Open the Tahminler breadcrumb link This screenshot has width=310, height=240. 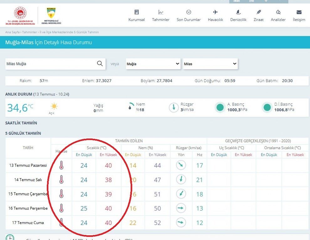tap(29, 32)
